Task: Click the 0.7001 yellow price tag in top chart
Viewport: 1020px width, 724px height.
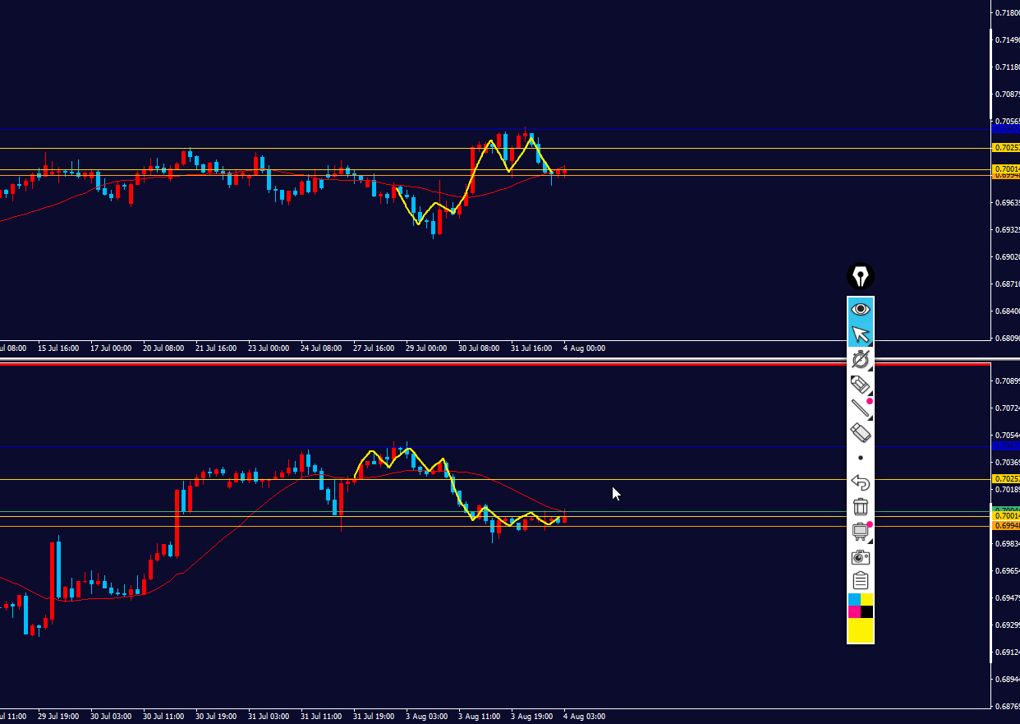Action: pos(1006,168)
